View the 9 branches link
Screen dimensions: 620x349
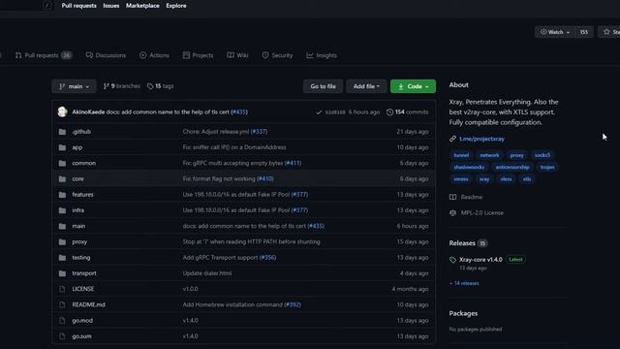click(121, 86)
